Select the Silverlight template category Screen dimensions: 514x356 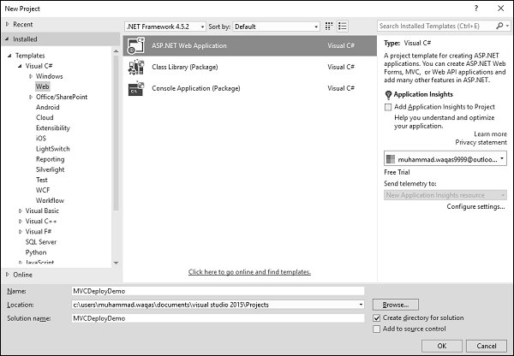tap(51, 169)
